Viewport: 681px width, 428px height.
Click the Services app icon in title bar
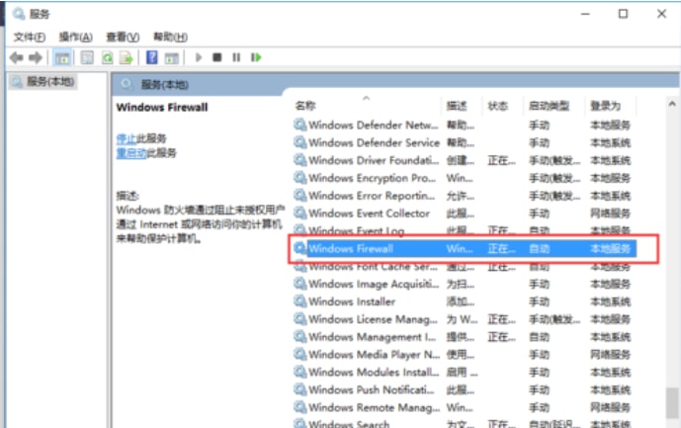tap(19, 14)
